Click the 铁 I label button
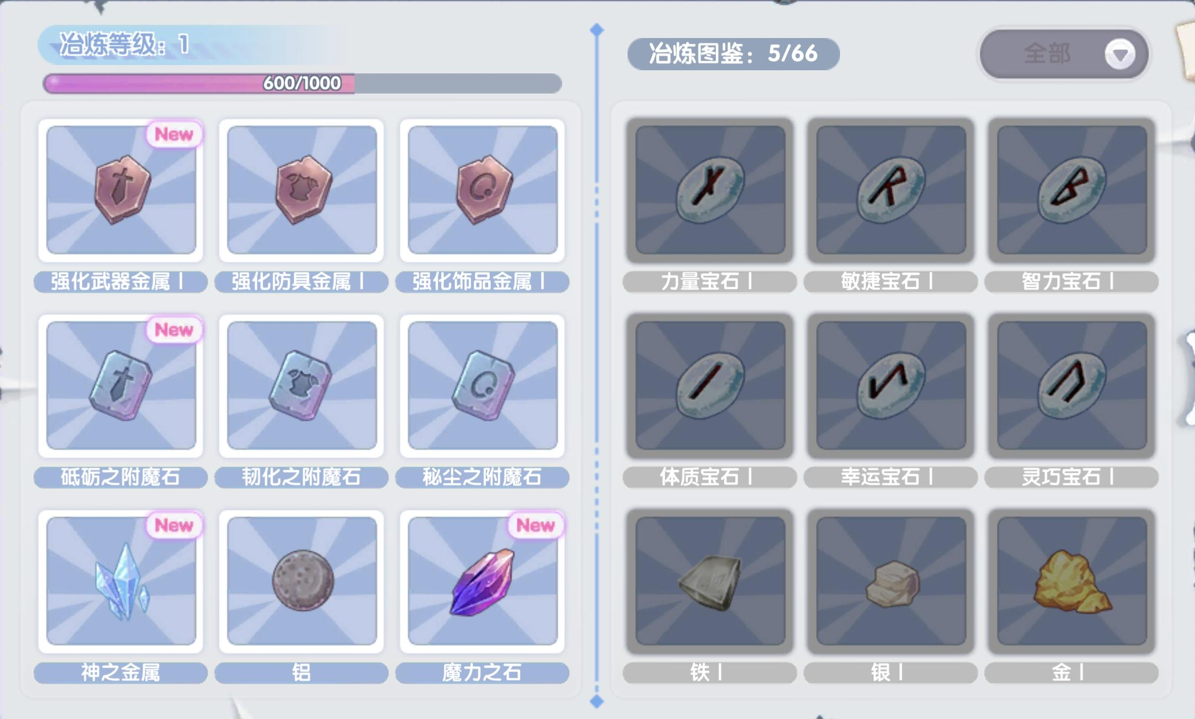1195x719 pixels. tap(709, 673)
